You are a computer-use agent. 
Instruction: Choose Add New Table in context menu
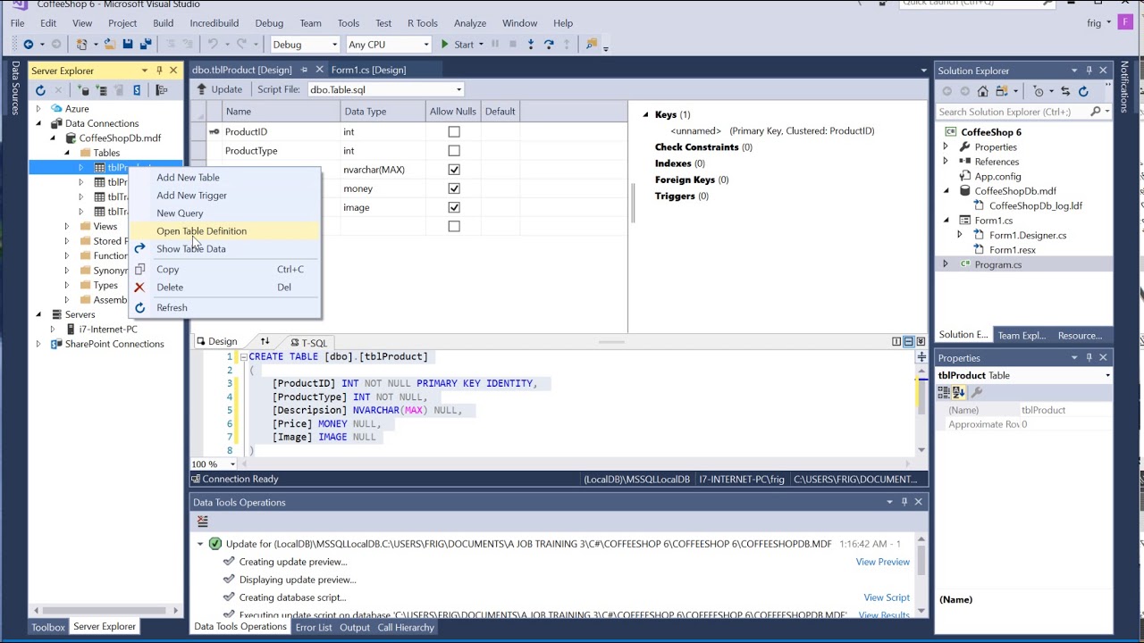pos(188,178)
